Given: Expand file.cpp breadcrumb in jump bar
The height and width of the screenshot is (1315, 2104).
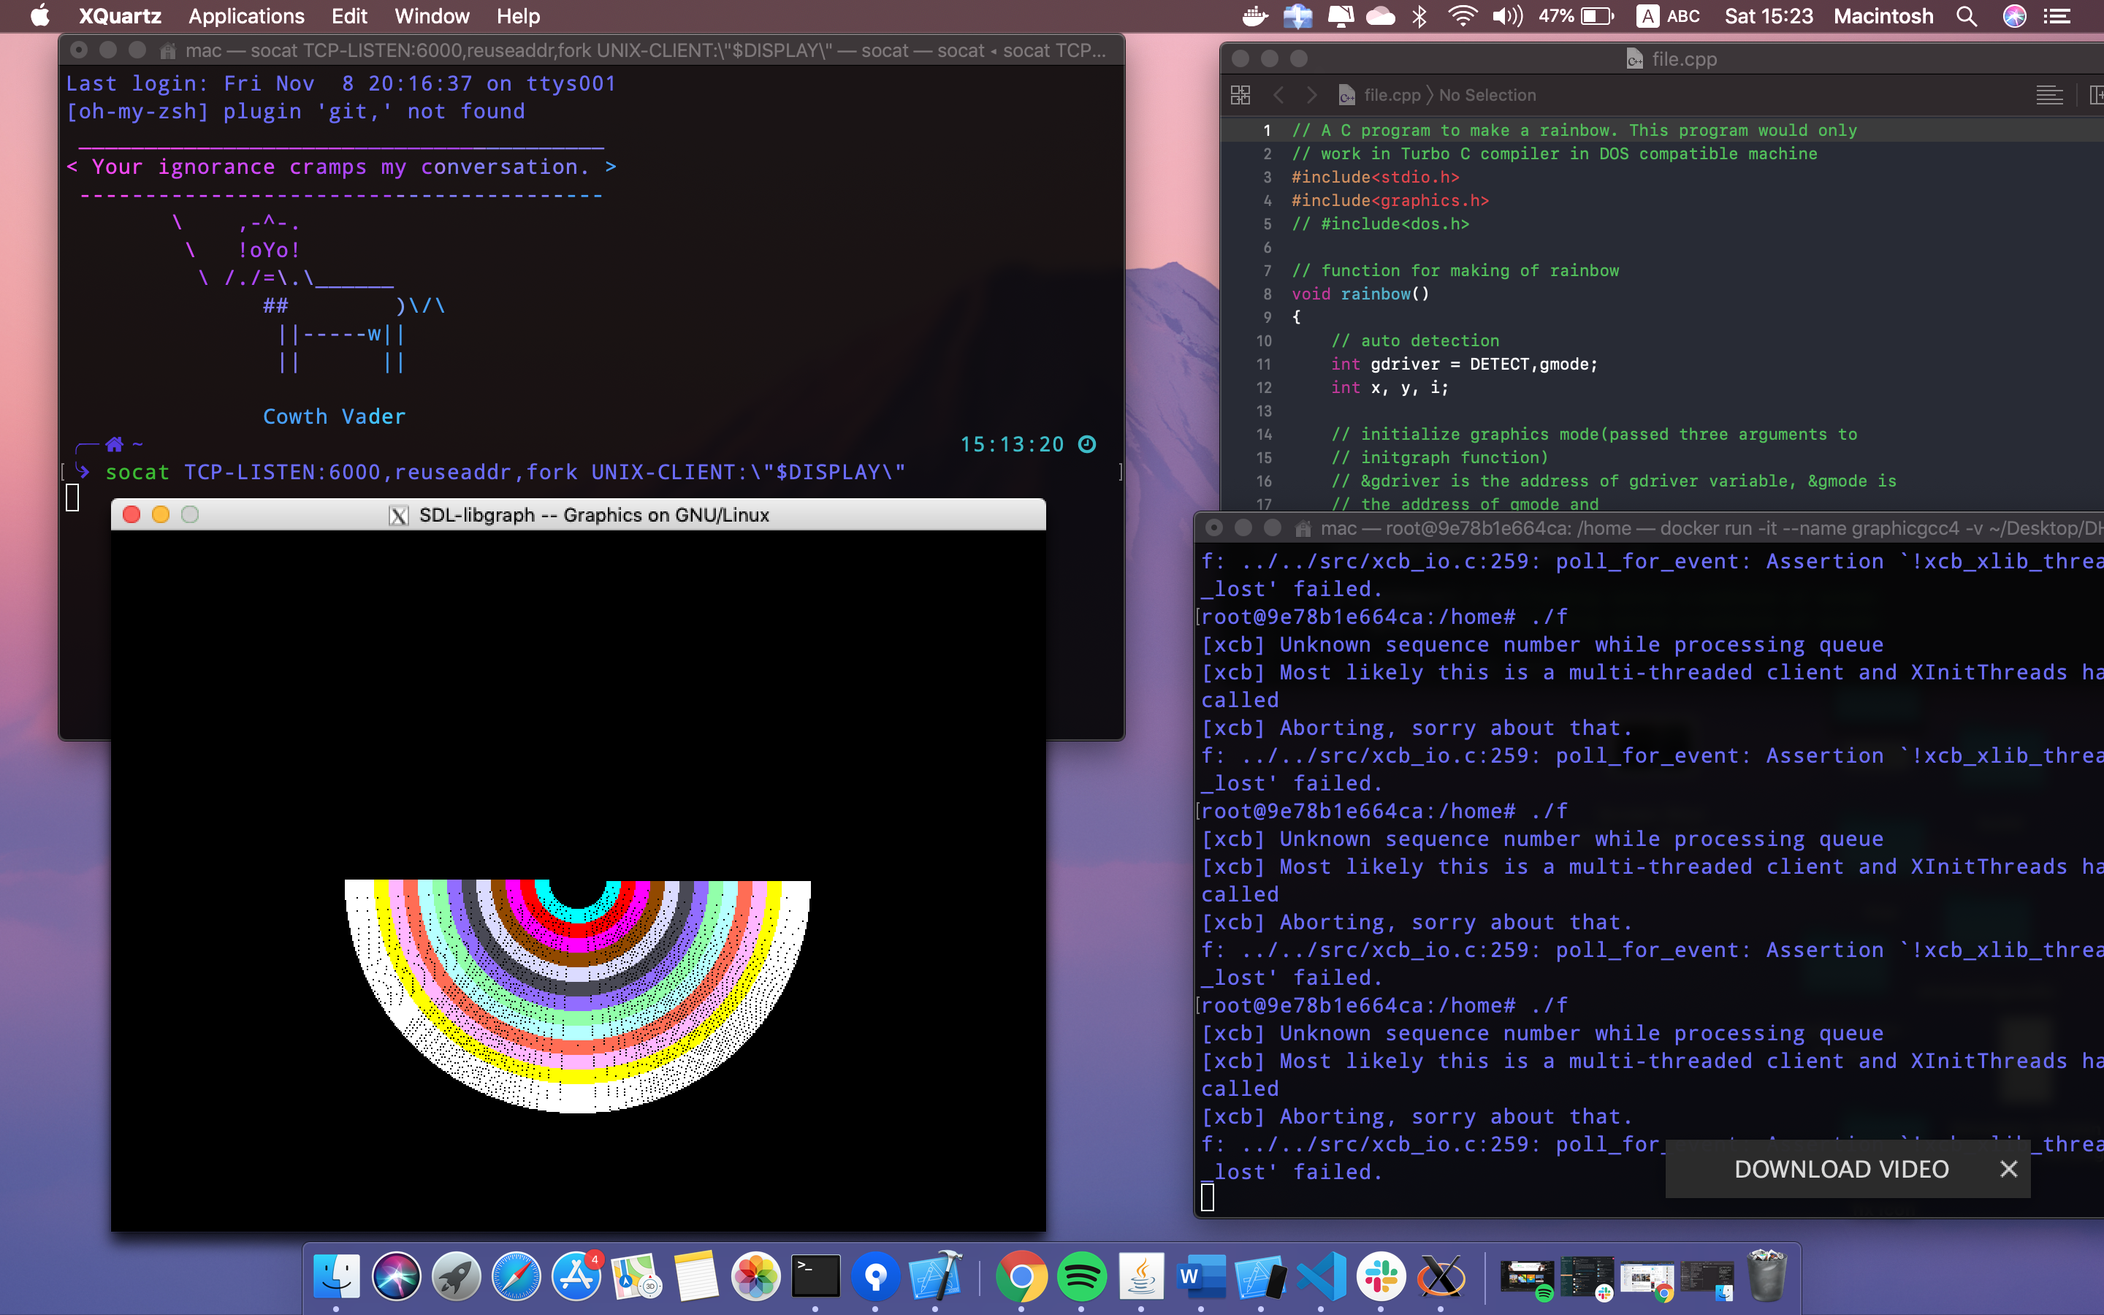Looking at the screenshot, I should 1391,95.
